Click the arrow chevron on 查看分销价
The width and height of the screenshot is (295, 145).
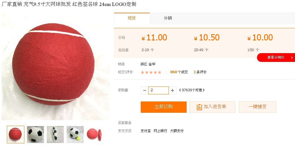(292, 58)
